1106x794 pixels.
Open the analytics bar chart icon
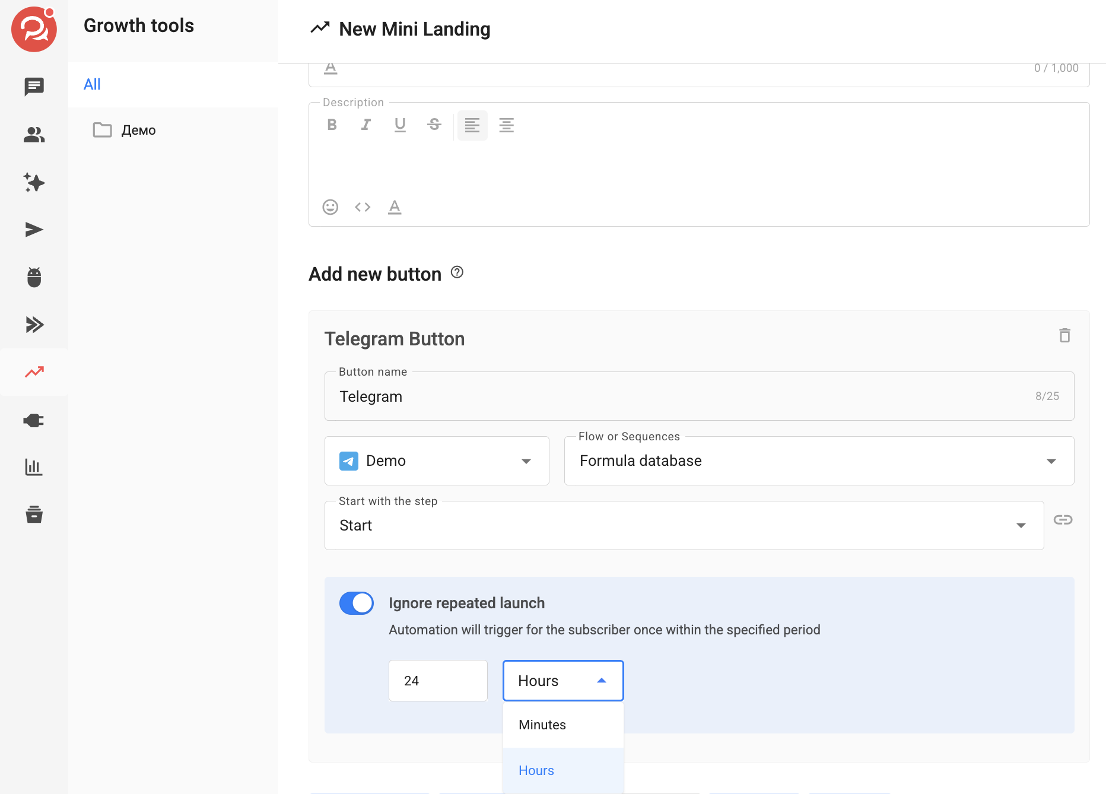pyautogui.click(x=34, y=467)
